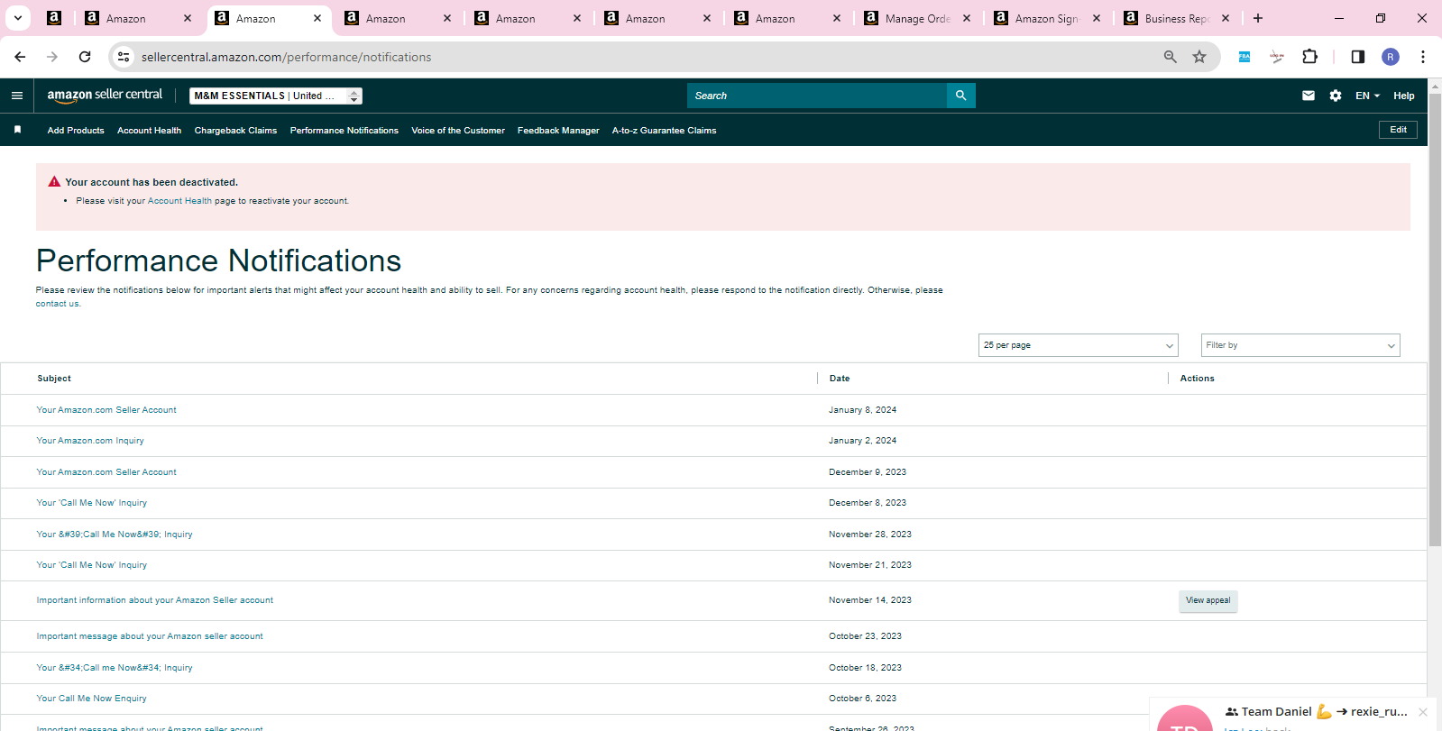The image size is (1442, 731).
Task: Click the Seller Central search magnifier button
Action: pyautogui.click(x=960, y=96)
